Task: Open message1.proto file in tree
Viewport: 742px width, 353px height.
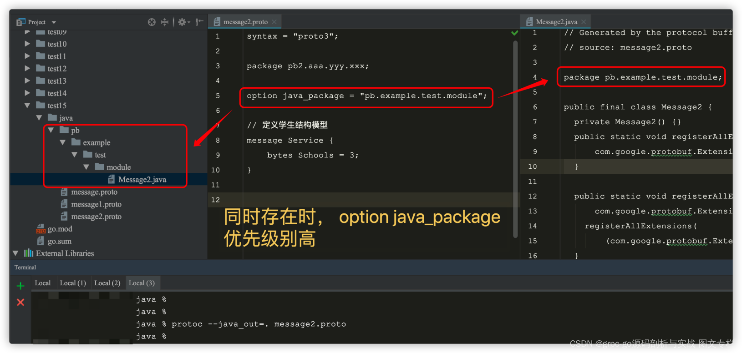Action: pos(96,204)
